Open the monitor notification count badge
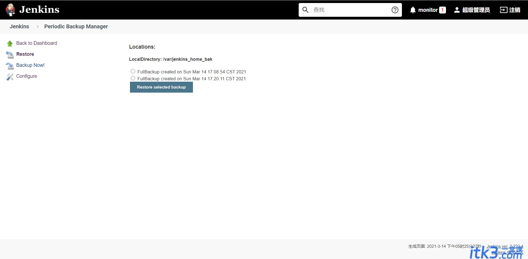This screenshot has width=528, height=259. 442,10
